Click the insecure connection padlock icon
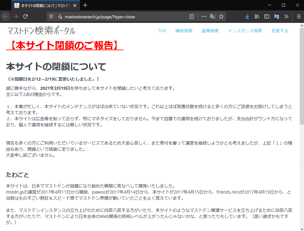The width and height of the screenshot is (304, 231). [x=60, y=17]
